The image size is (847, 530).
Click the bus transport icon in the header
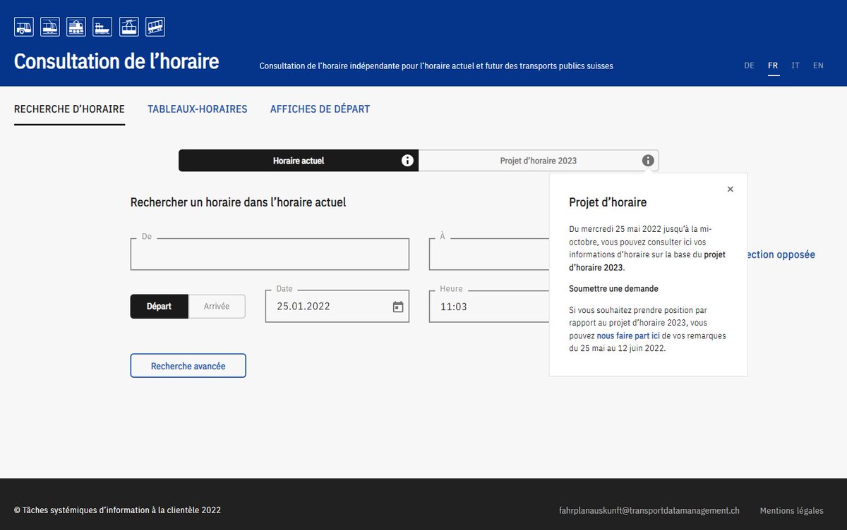[23, 27]
